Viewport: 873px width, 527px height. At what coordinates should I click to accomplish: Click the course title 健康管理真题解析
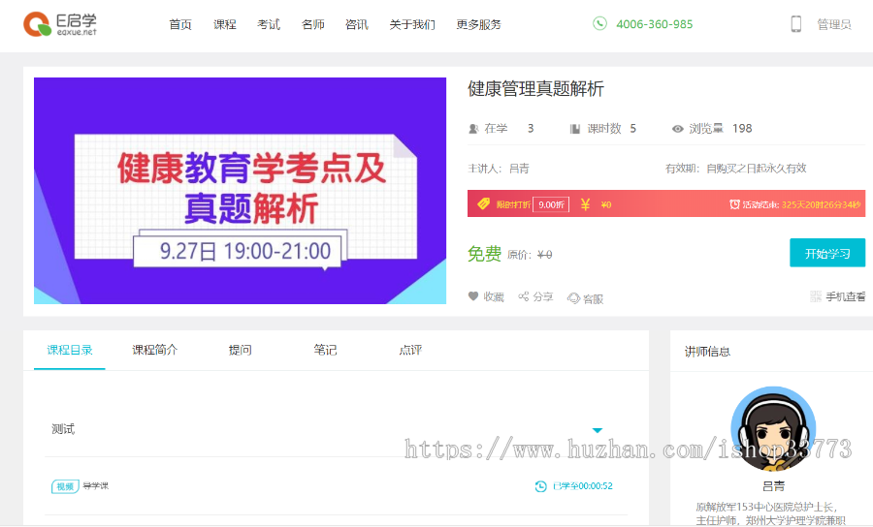[x=535, y=89]
